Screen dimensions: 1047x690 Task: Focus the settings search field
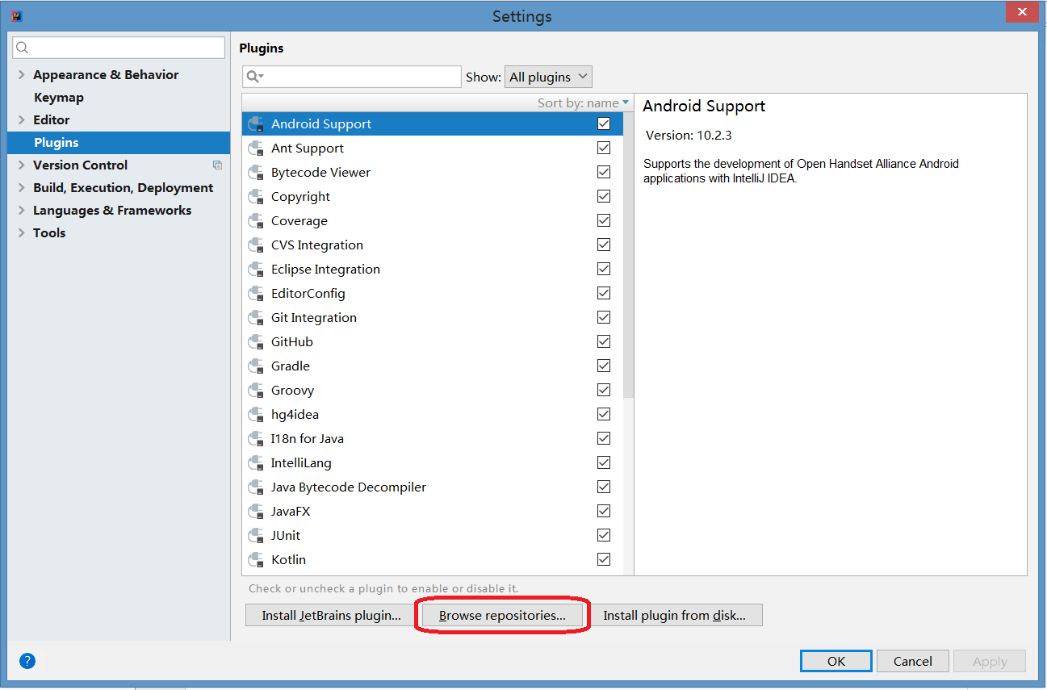coord(119,48)
